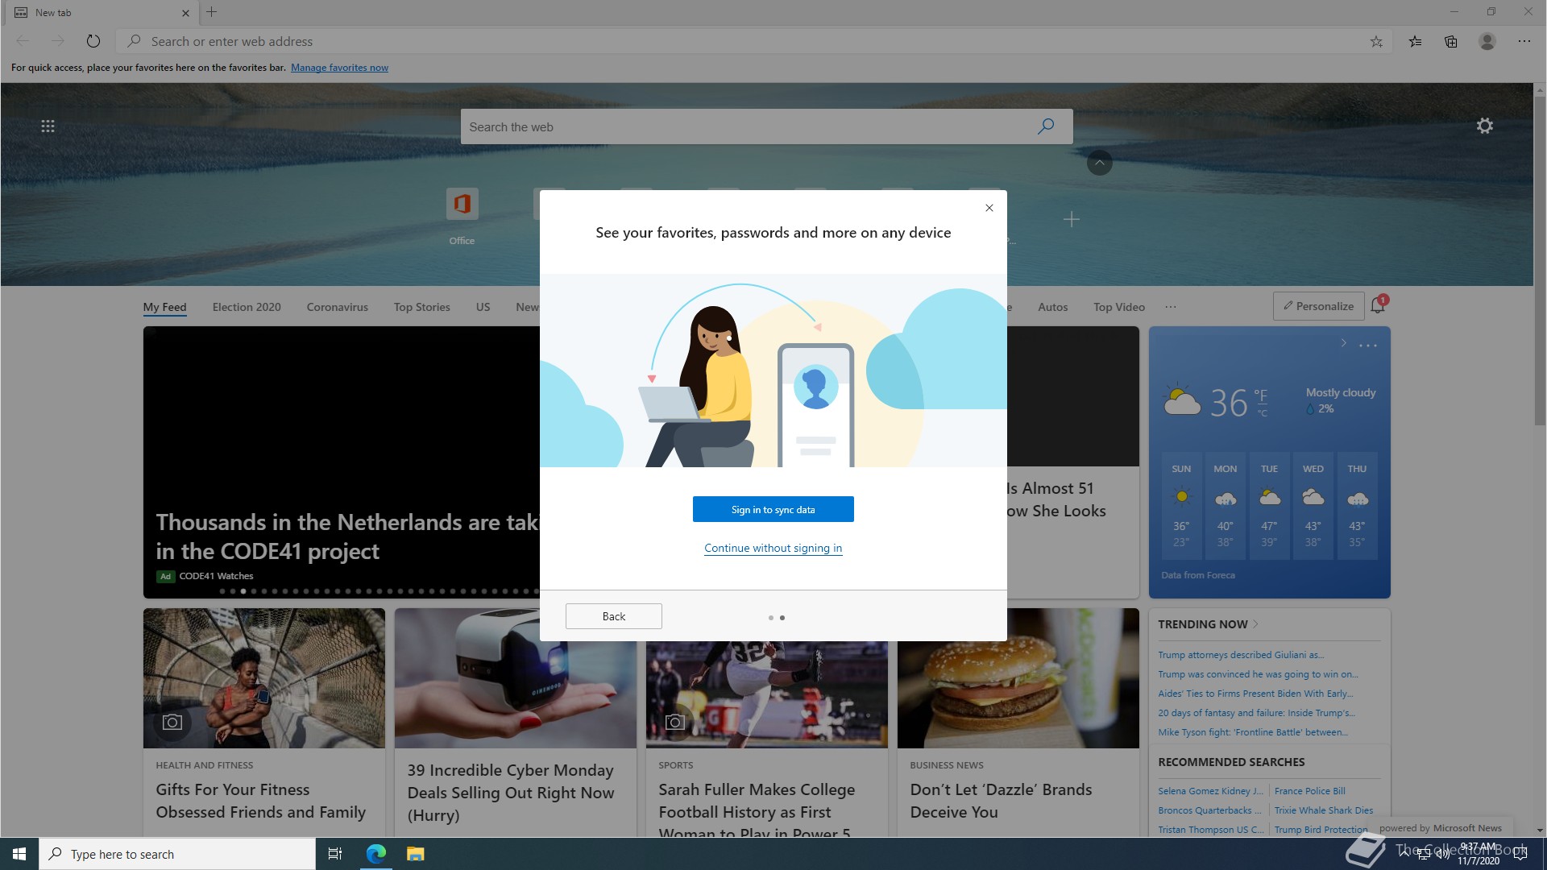Click the Back button in dialog
Image resolution: width=1547 pixels, height=870 pixels.
613,616
